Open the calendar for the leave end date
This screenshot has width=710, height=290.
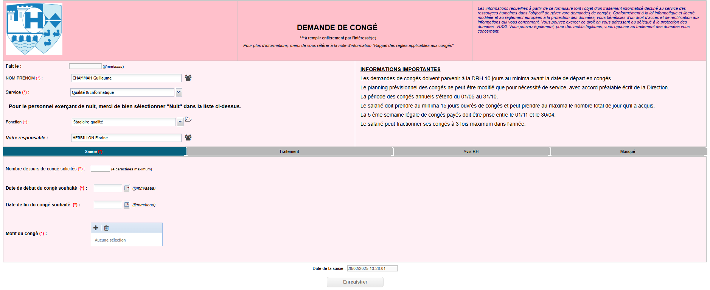(x=127, y=205)
